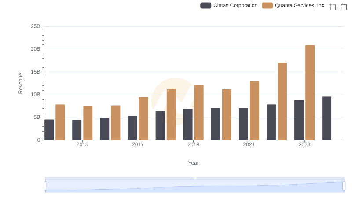The height and width of the screenshot is (203, 352).
Task: Select the Quanta bar for 2020
Action: 227,115
